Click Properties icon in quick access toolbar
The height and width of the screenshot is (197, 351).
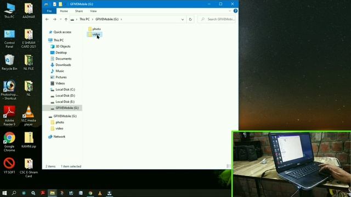pos(55,4)
